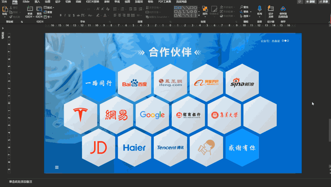Click the Shape Fill (形状填充) color
Image resolution: width=331 pixels, height=187 pixels.
pyautogui.click(x=227, y=7)
